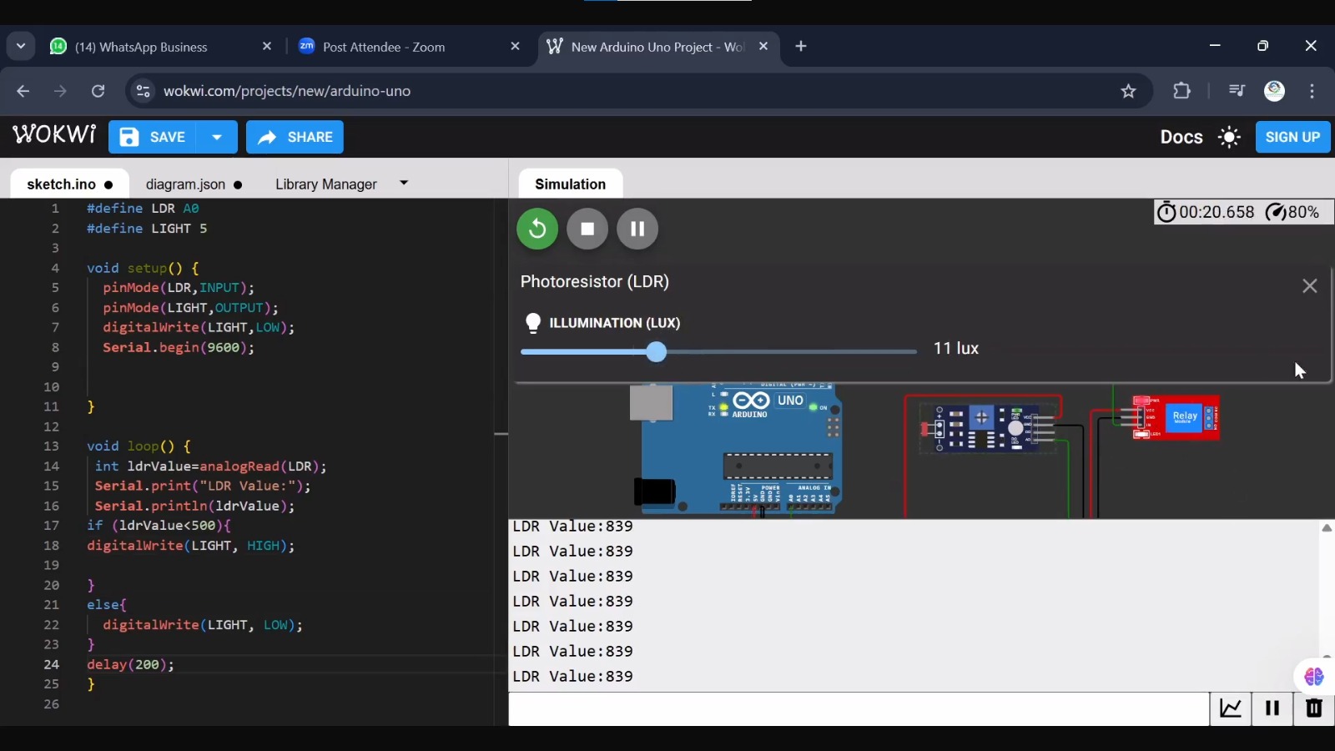Pause serial monitor output scrolling
This screenshot has height=751, width=1335.
click(1272, 708)
